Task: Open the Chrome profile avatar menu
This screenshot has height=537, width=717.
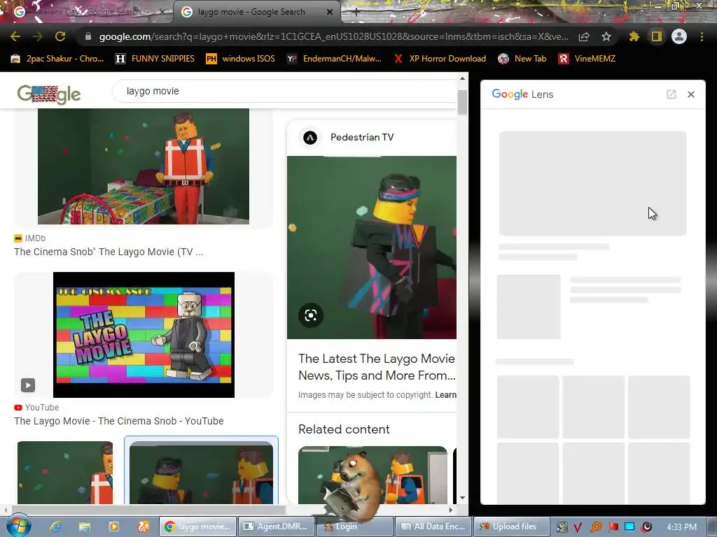Action: 679,36
